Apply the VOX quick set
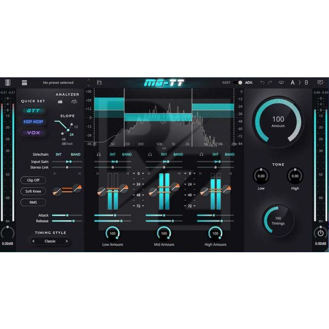The width and height of the screenshot is (329, 329). (x=33, y=133)
